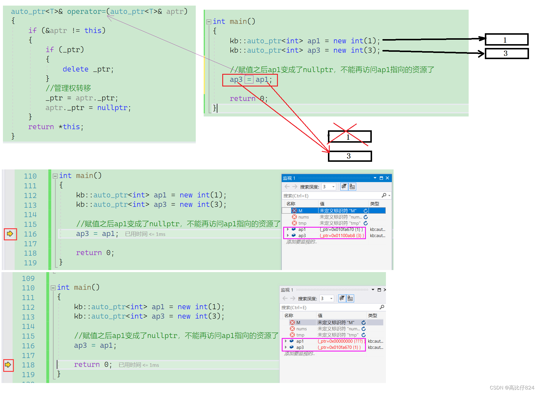Click 'return *this;' code line
The image size is (539, 393).
pyautogui.click(x=56, y=127)
